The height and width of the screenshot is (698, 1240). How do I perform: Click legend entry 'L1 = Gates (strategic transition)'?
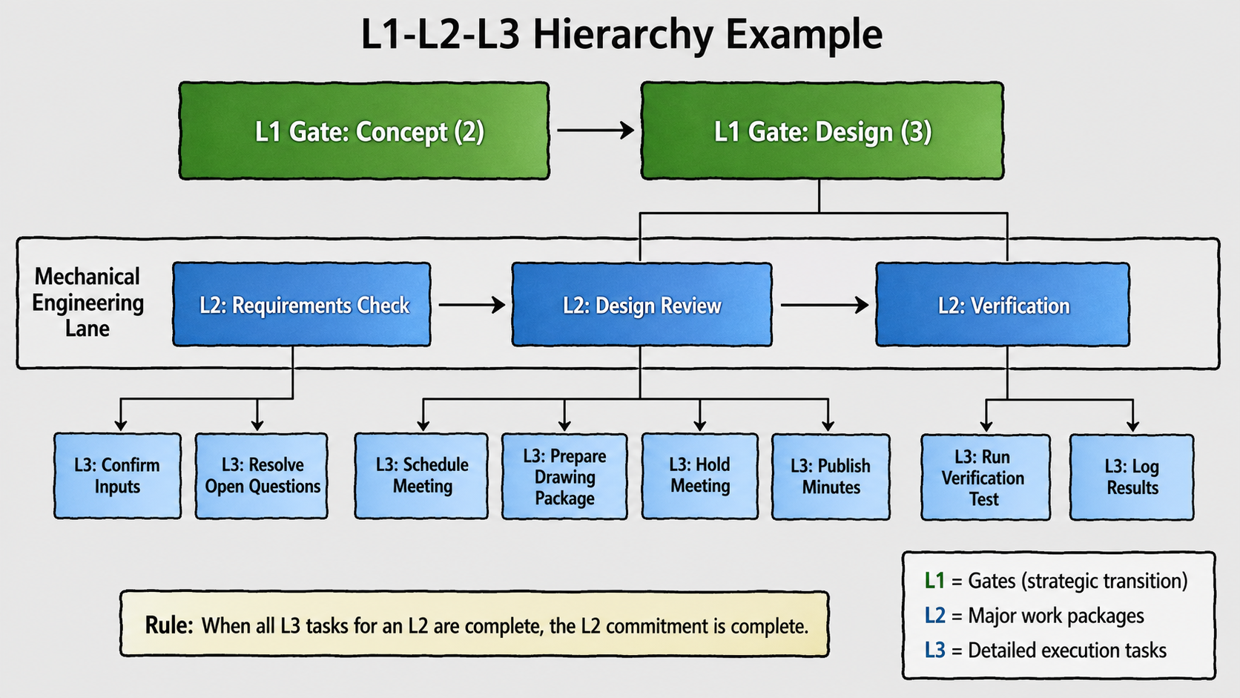1056,581
